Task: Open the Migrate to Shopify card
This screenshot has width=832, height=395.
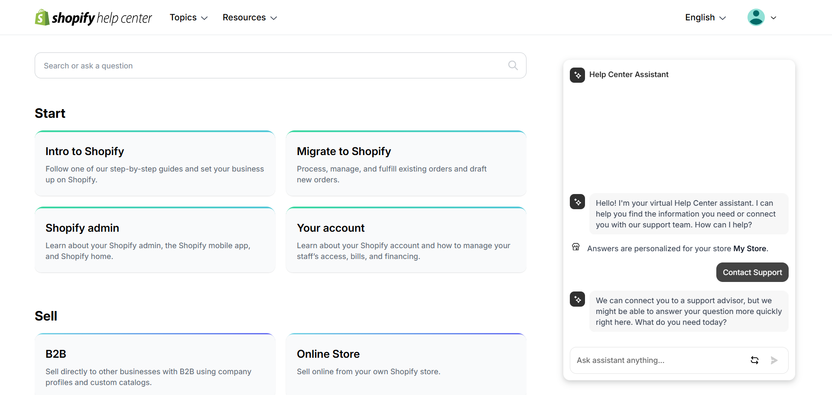Action: (x=406, y=163)
